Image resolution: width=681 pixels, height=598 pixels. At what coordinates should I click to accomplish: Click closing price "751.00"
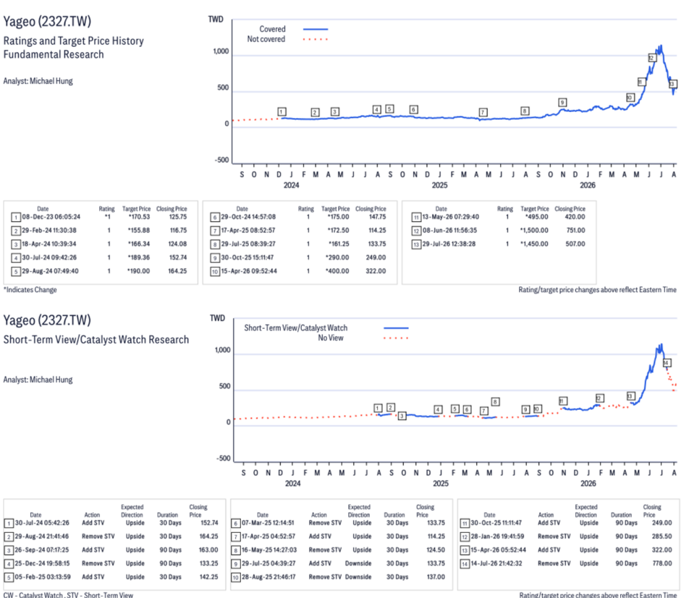click(576, 231)
